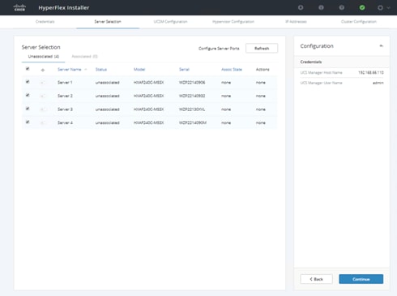Image resolution: width=397 pixels, height=296 pixels.
Task: Click the Server 4 name cell
Action: coord(65,122)
